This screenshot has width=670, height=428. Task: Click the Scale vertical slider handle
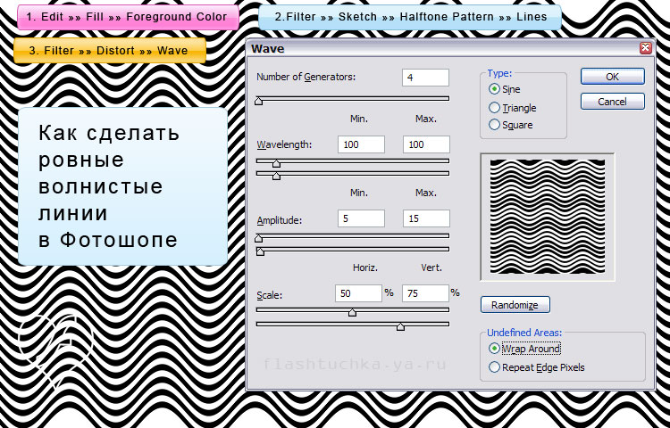pos(400,326)
